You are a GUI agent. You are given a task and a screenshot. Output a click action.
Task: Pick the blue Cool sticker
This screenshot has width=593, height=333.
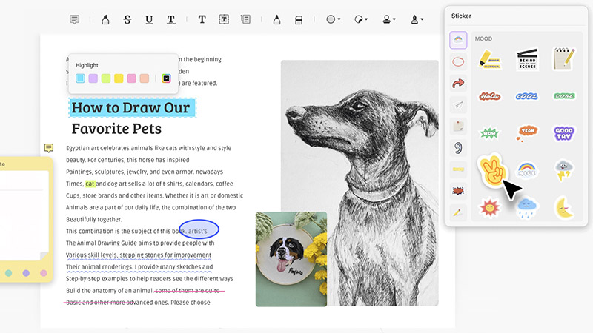click(x=527, y=96)
